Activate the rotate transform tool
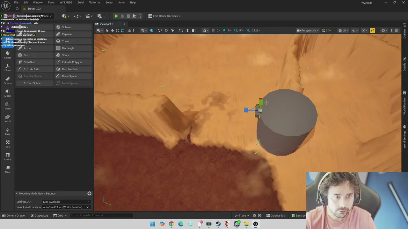Image resolution: width=408 pixels, height=229 pixels. (117, 31)
